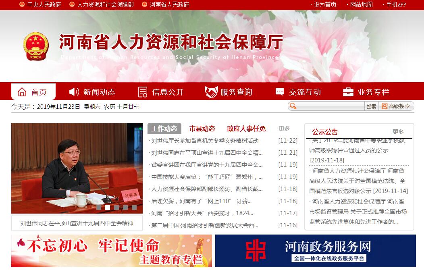Click the red logo on 河南政务服务网 banner
424x270 pixels.
[x=256, y=250]
